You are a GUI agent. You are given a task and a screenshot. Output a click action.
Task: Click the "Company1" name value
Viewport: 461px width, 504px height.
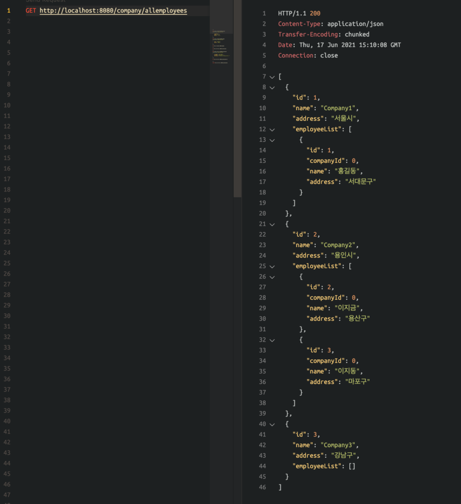tap(340, 108)
